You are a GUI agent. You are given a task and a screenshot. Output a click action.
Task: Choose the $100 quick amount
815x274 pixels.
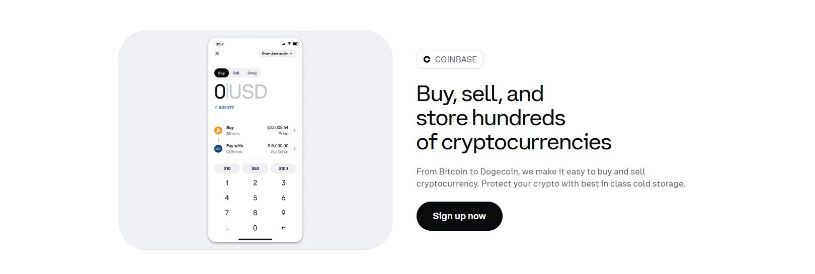tap(283, 168)
